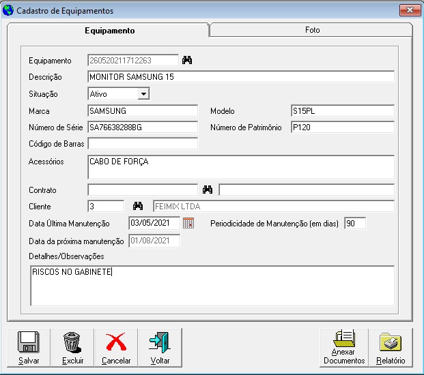Save the record with the Salvar floppy icon
The image size is (424, 375).
pyautogui.click(x=29, y=348)
